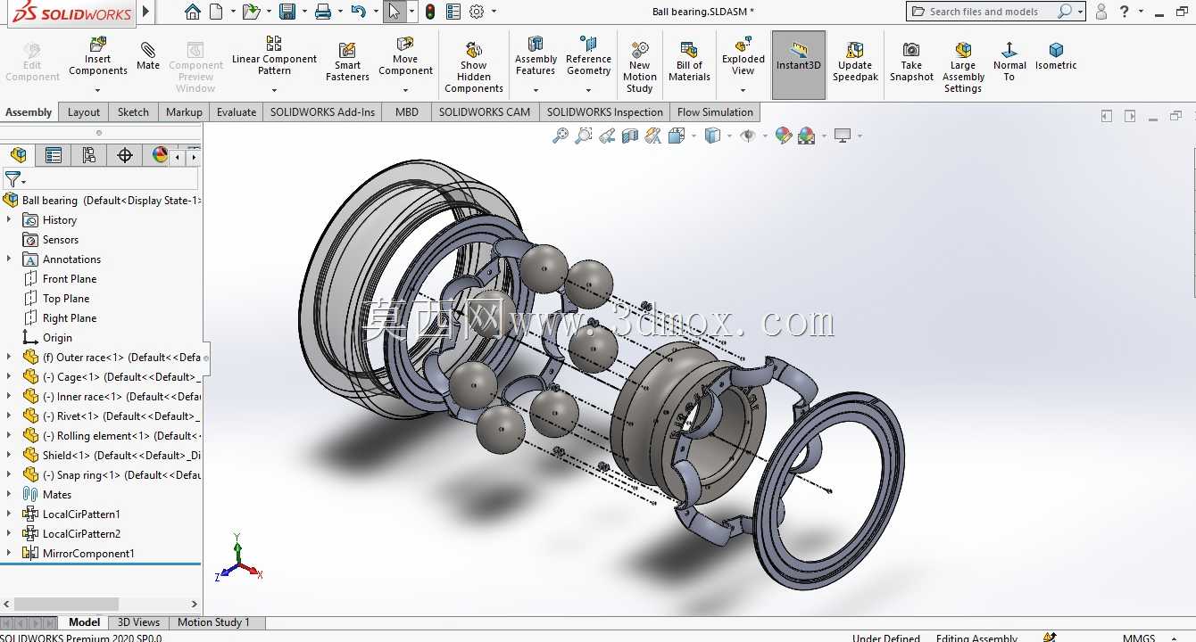Switch to DimXpertManager tab
This screenshot has width=1196, height=642.
[125, 155]
